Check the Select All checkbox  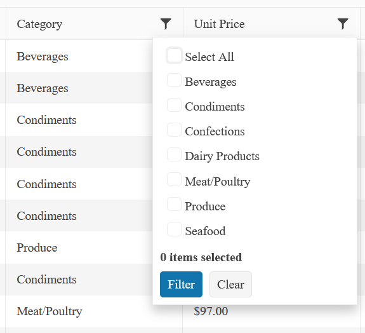[174, 56]
